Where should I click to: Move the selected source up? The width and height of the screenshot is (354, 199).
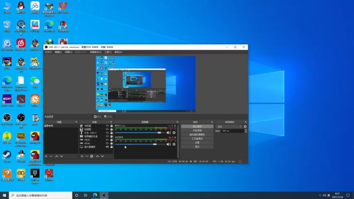coord(97,156)
